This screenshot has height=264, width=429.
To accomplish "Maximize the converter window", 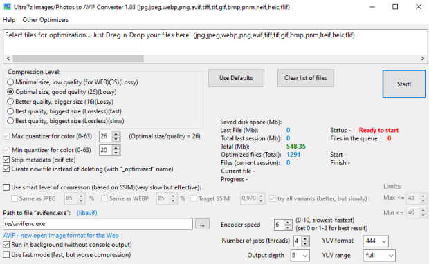I will pos(395,7).
